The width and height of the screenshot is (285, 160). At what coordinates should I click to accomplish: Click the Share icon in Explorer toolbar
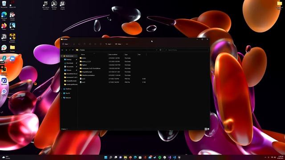(x=95, y=44)
